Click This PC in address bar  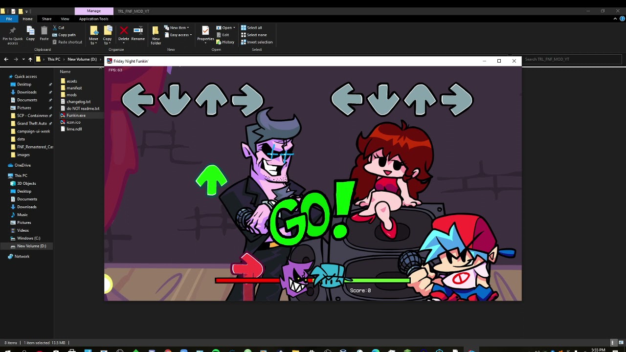(54, 59)
